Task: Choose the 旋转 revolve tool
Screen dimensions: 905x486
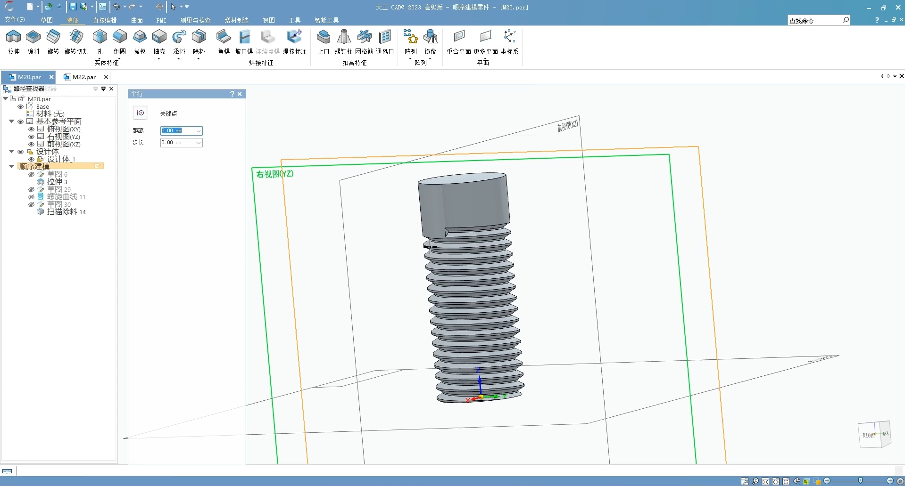Action: [x=53, y=42]
